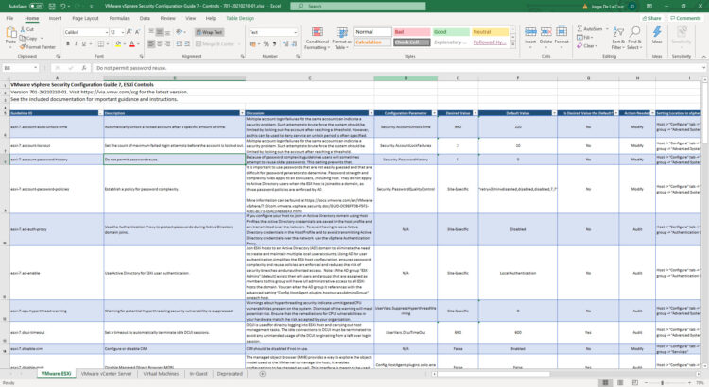Switch to the Data tab
709x387 pixels.
[145, 18]
